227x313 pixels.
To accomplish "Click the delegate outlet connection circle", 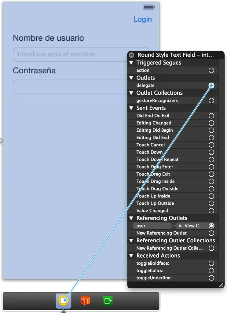I will [x=211, y=86].
